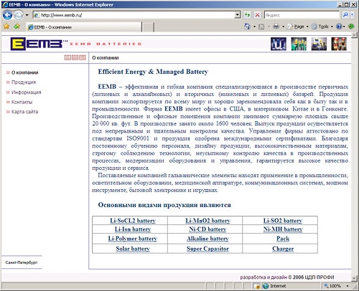The image size is (359, 291).
Task: Open the Help question mark icon
Action: 339,27
